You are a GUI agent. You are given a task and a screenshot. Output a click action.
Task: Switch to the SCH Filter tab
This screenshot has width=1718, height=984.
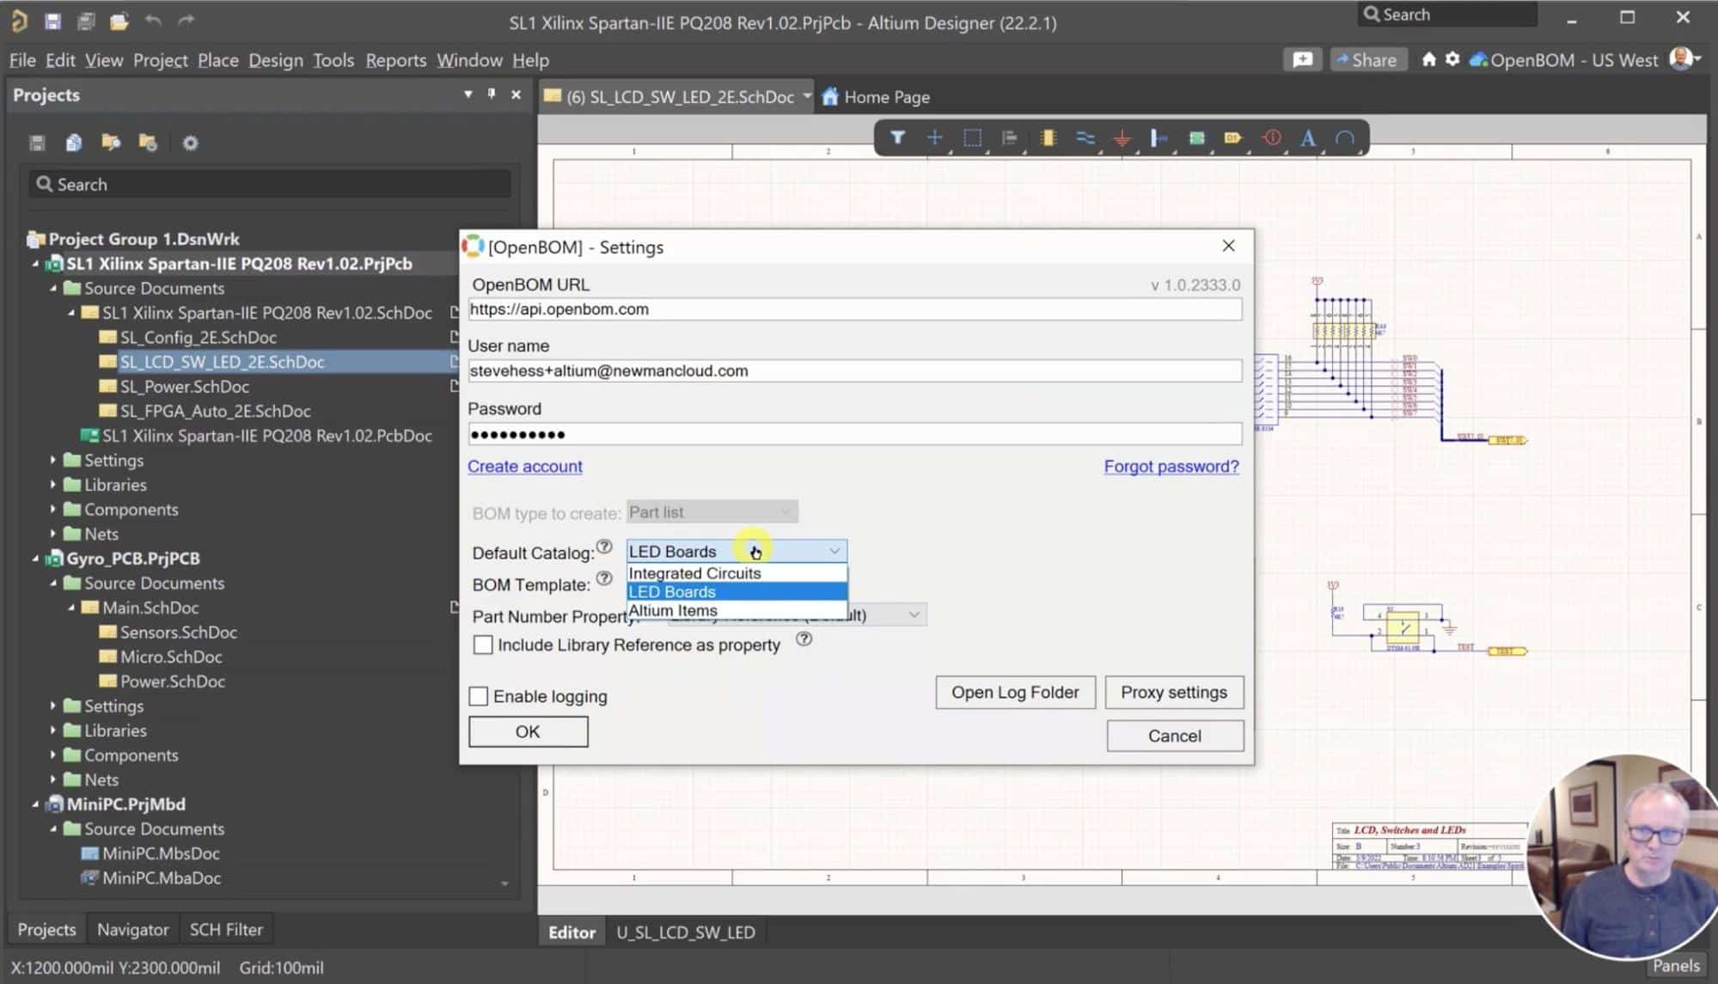click(x=226, y=930)
